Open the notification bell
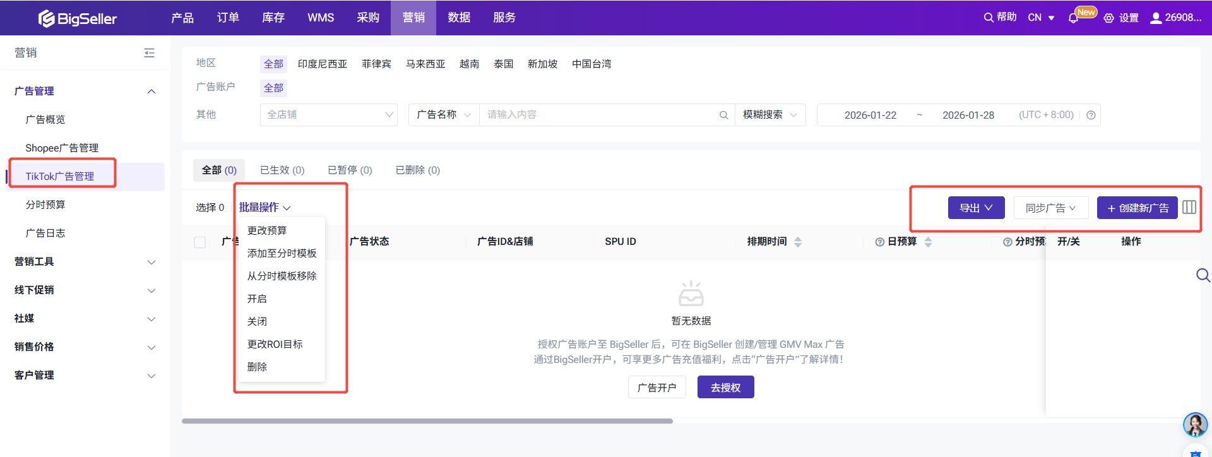Viewport: 1212px width, 457px height. point(1072,18)
